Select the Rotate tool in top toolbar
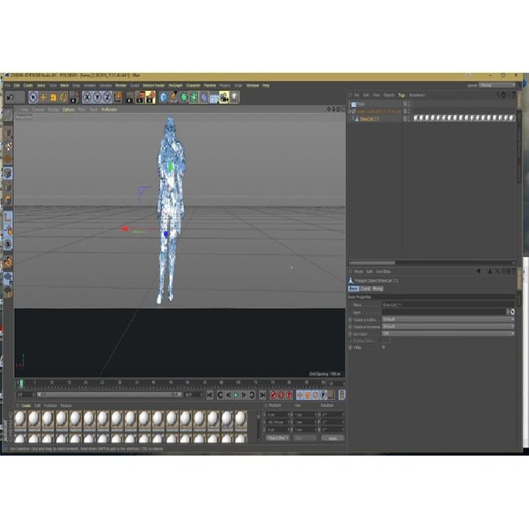This screenshot has width=529, height=529. [63, 97]
